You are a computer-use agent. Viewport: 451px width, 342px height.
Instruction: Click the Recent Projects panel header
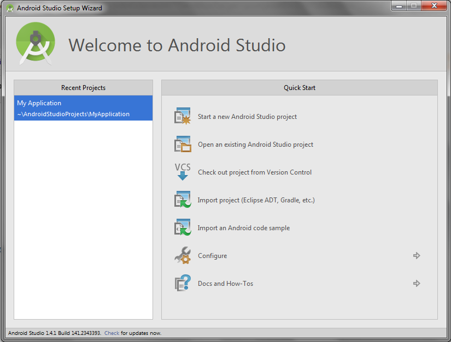(83, 87)
